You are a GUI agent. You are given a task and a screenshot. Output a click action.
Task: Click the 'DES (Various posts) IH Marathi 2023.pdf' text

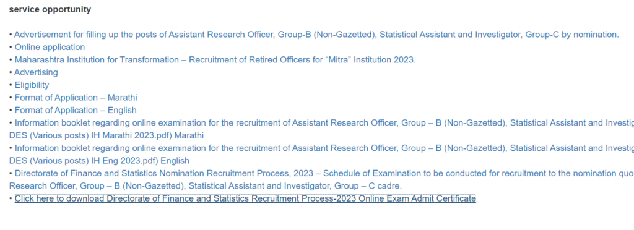[x=89, y=135]
